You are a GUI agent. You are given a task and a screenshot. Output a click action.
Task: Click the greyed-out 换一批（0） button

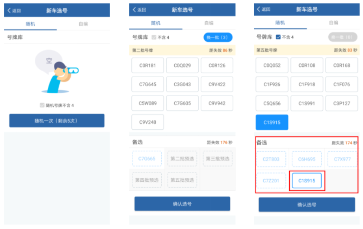pyautogui.click(x=343, y=37)
